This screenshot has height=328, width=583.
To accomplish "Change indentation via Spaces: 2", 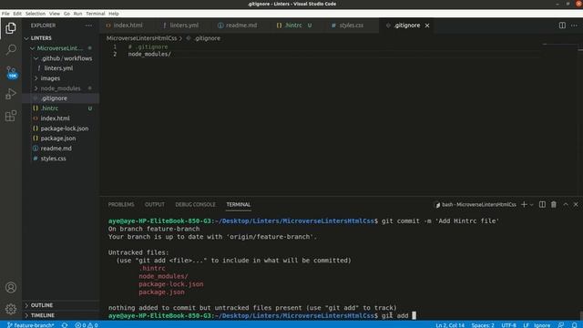I will click(483, 325).
